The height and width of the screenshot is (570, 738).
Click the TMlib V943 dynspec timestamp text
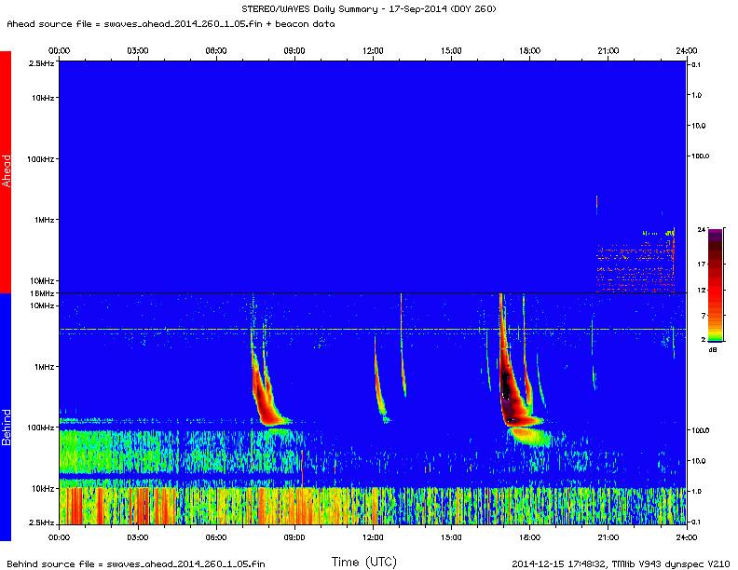621,563
